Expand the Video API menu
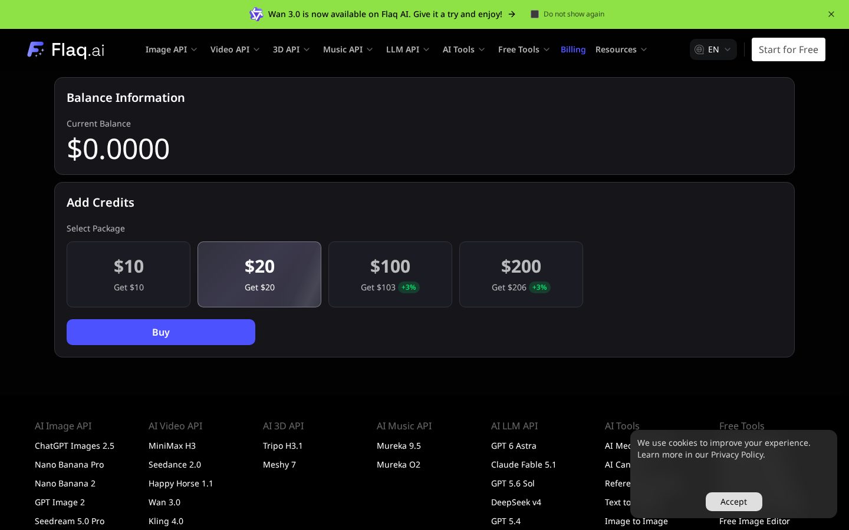This screenshot has height=530, width=849. click(x=235, y=49)
